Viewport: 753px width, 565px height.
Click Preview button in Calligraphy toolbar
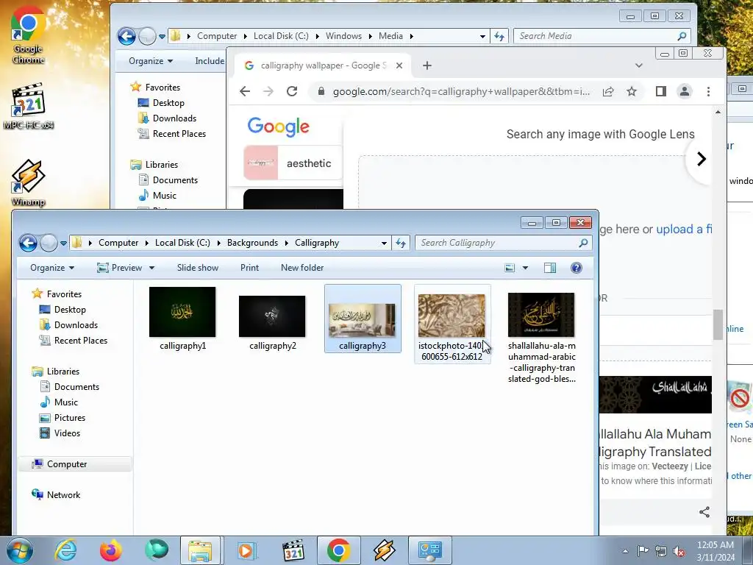point(120,268)
